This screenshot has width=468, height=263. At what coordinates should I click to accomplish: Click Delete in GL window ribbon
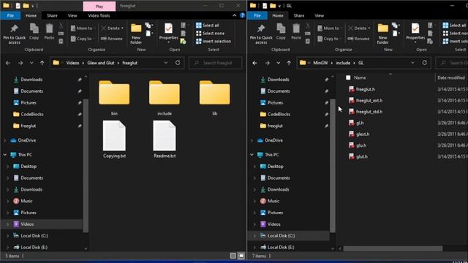359,28
